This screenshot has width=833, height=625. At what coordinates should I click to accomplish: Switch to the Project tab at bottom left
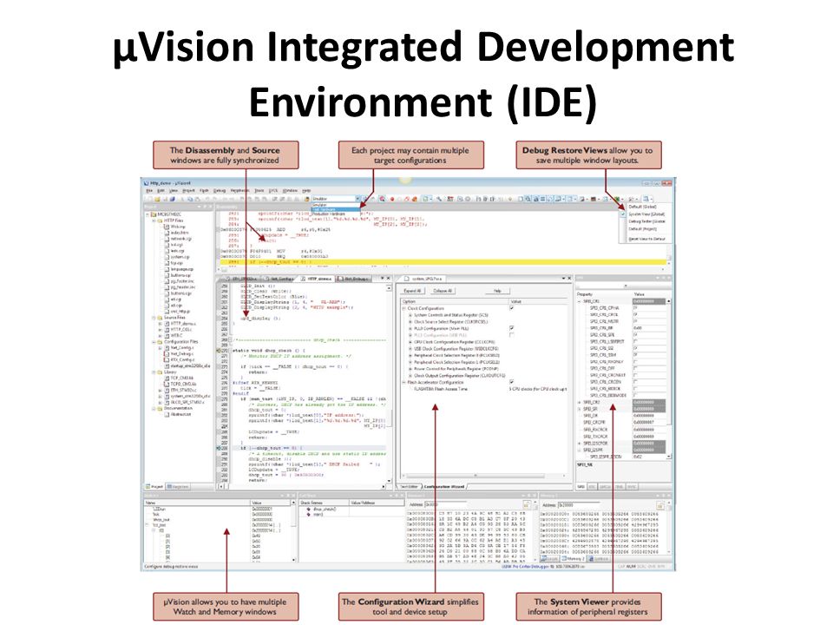pyautogui.click(x=154, y=486)
